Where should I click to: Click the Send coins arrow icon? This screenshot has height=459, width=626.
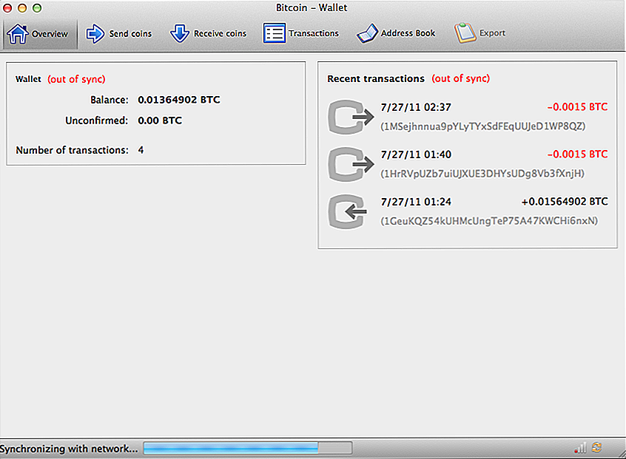[x=95, y=33]
